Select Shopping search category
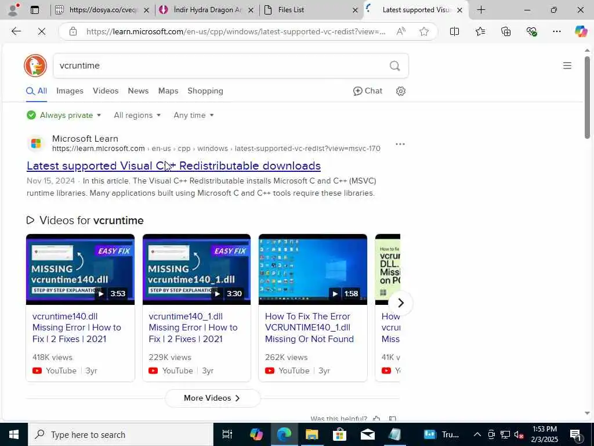The height and width of the screenshot is (446, 594). point(205,91)
